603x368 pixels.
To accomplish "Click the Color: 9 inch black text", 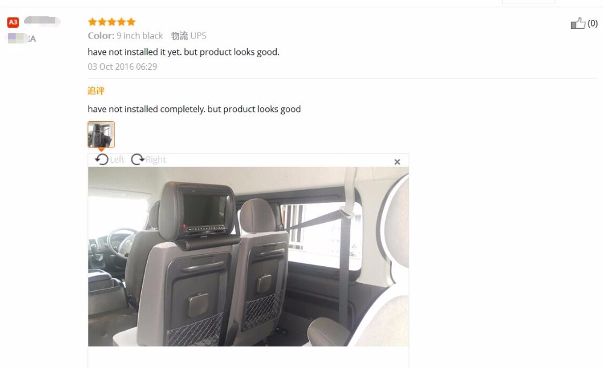I will click(x=125, y=36).
